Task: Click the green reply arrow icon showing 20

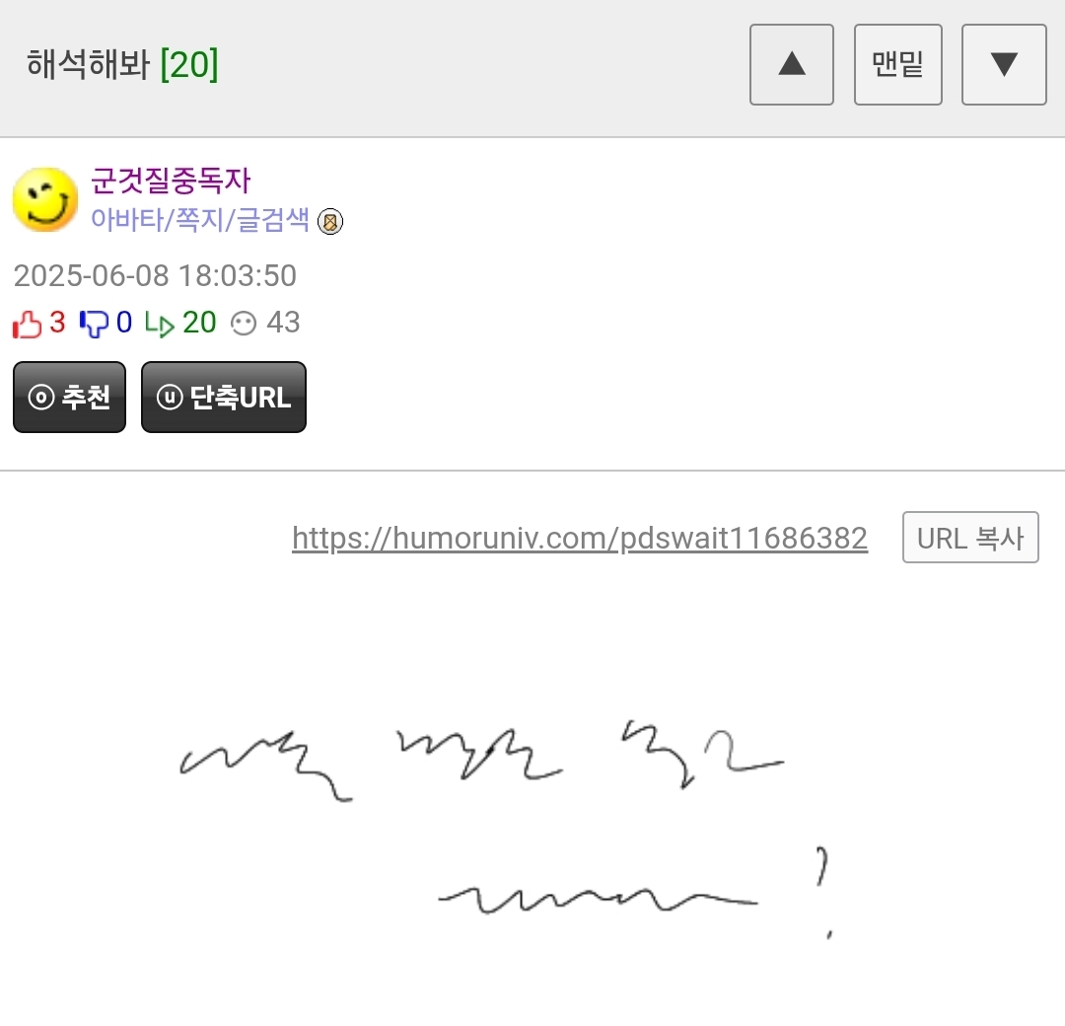Action: 160,325
